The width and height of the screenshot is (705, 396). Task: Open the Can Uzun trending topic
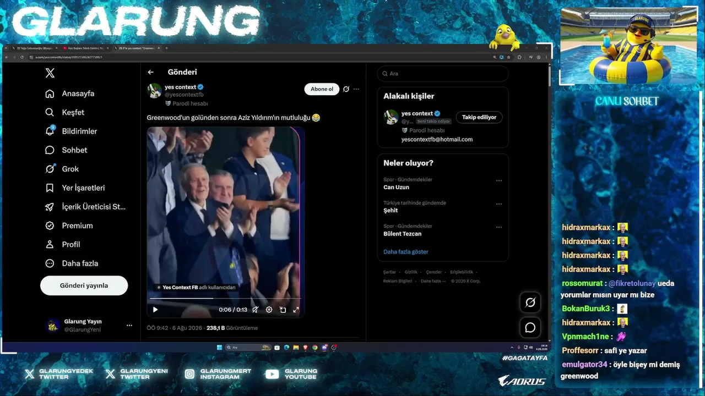pyautogui.click(x=396, y=187)
